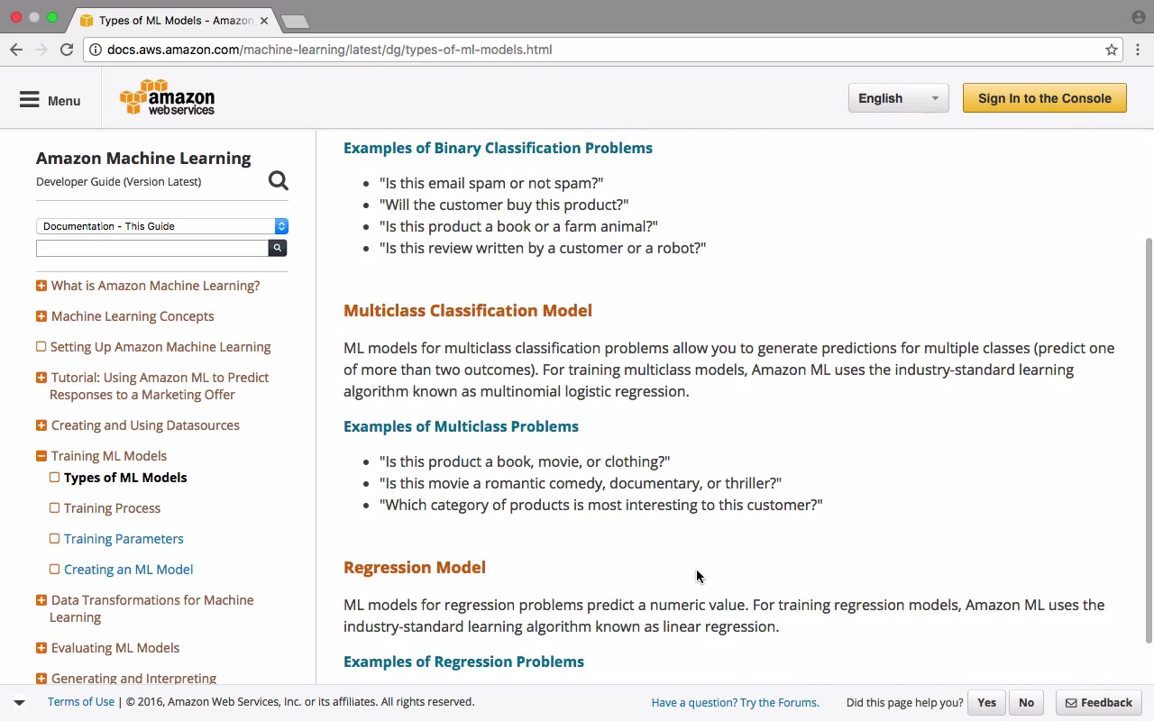Click the "Which category of products" example
This screenshot has width=1154, height=721.
(601, 506)
